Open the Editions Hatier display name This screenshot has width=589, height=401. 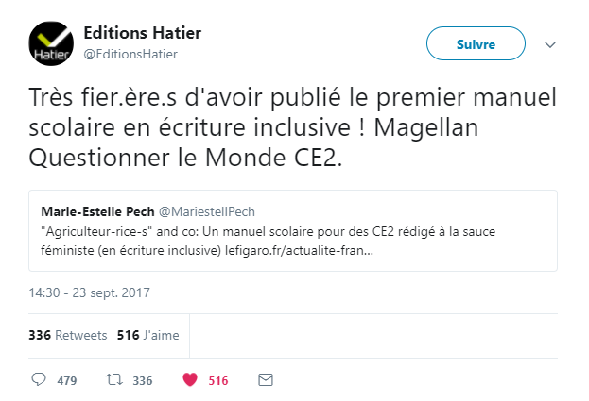pyautogui.click(x=142, y=34)
